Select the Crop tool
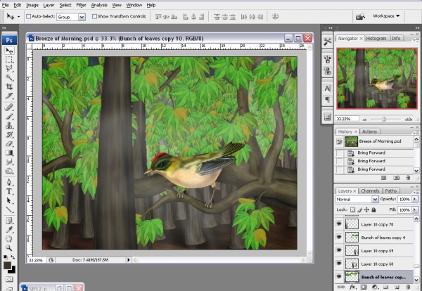This screenshot has width=422, height=291. [x=9, y=86]
